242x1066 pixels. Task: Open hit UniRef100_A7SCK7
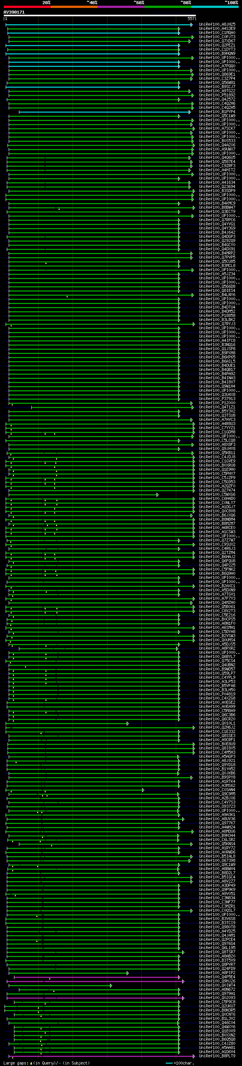217,129
